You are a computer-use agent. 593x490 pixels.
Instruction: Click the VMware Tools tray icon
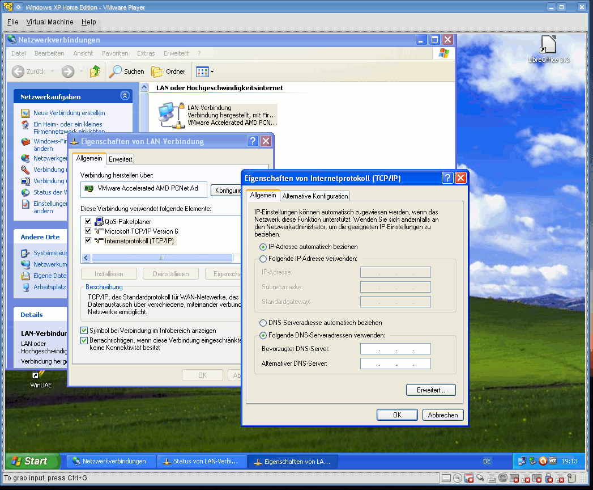click(x=553, y=461)
